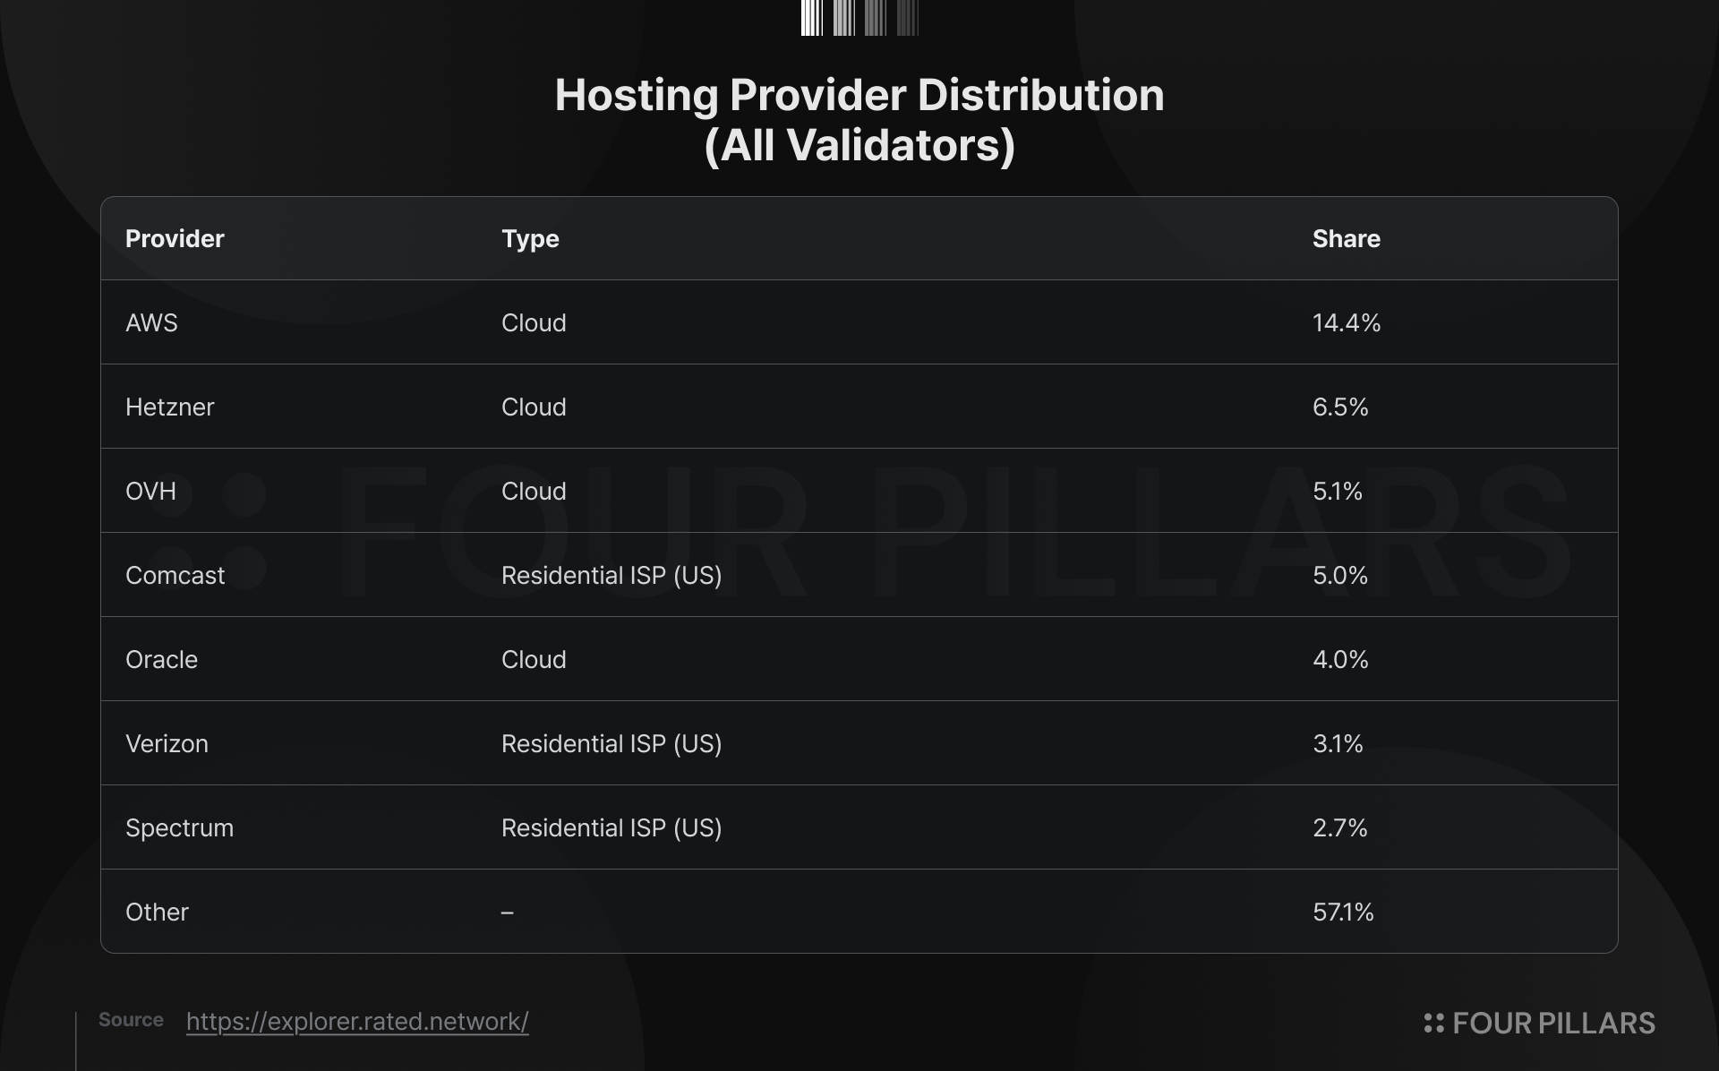Select the Share column header

(1347, 239)
